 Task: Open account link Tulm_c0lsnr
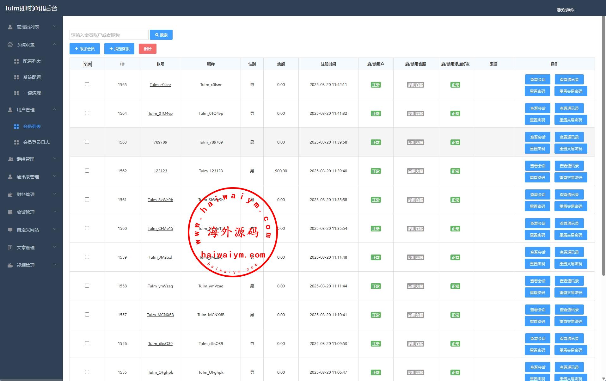tap(160, 85)
